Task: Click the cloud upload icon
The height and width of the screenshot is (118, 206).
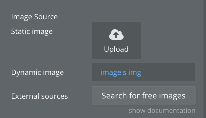Action: 116,35
